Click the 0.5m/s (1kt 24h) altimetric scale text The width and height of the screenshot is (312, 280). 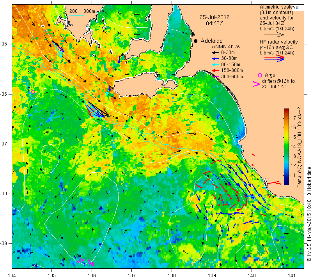click(277, 29)
